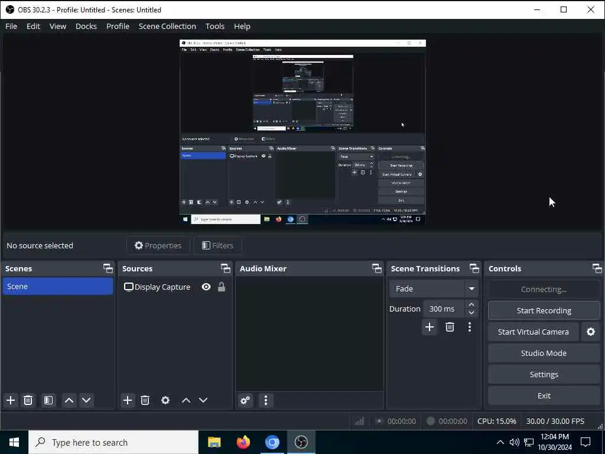This screenshot has width=605, height=454.
Task: Remove transition with trash icon
Action: point(450,327)
